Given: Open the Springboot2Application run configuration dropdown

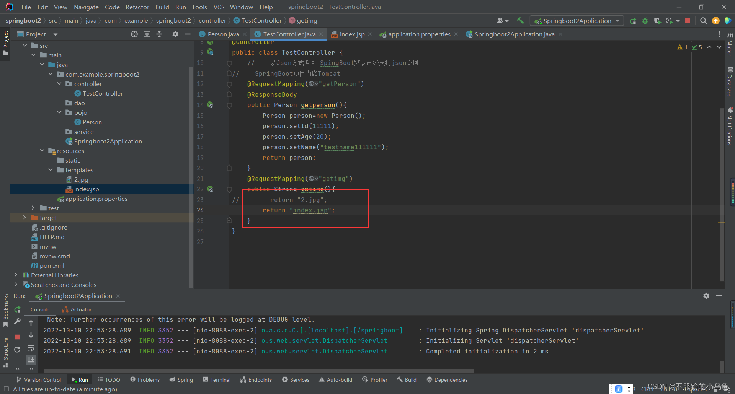Looking at the screenshot, I should (x=577, y=21).
